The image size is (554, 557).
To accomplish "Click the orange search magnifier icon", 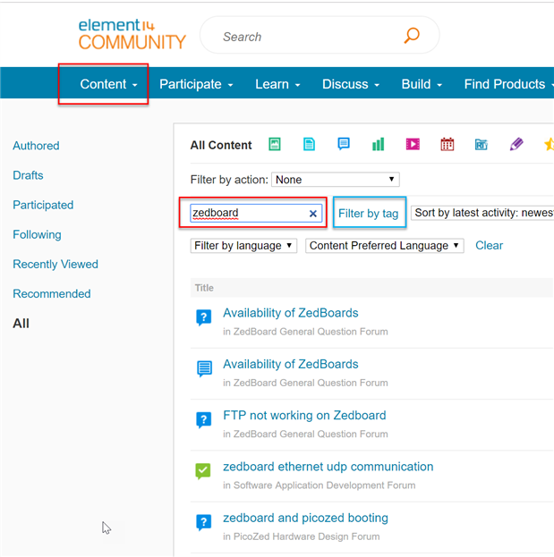I will (412, 36).
